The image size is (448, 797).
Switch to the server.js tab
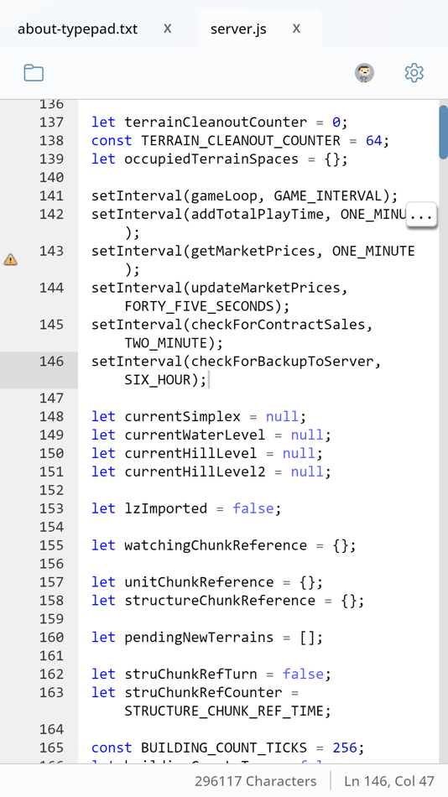click(238, 29)
